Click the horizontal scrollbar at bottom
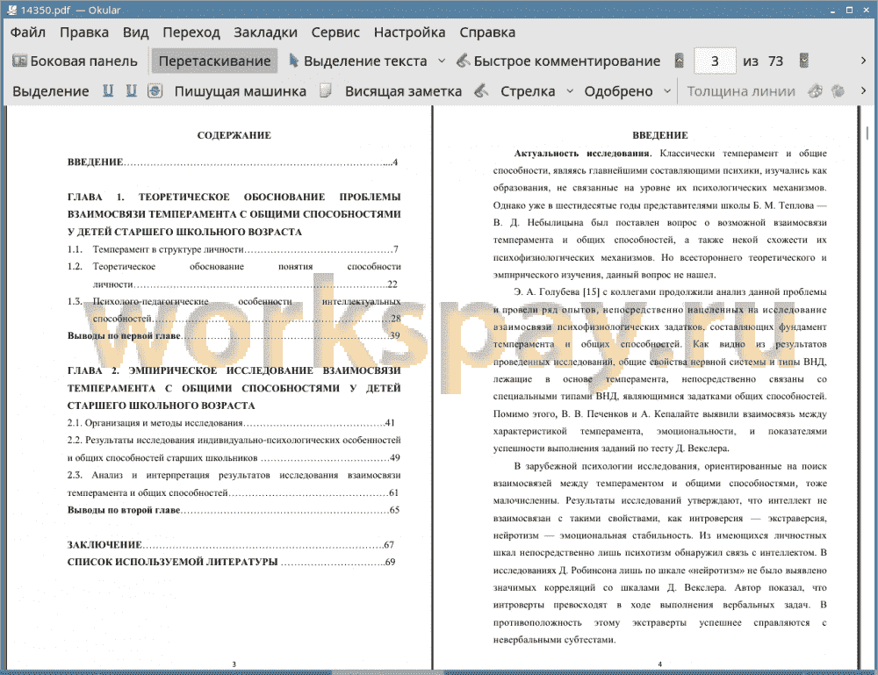The height and width of the screenshot is (675, 878). click(x=387, y=671)
